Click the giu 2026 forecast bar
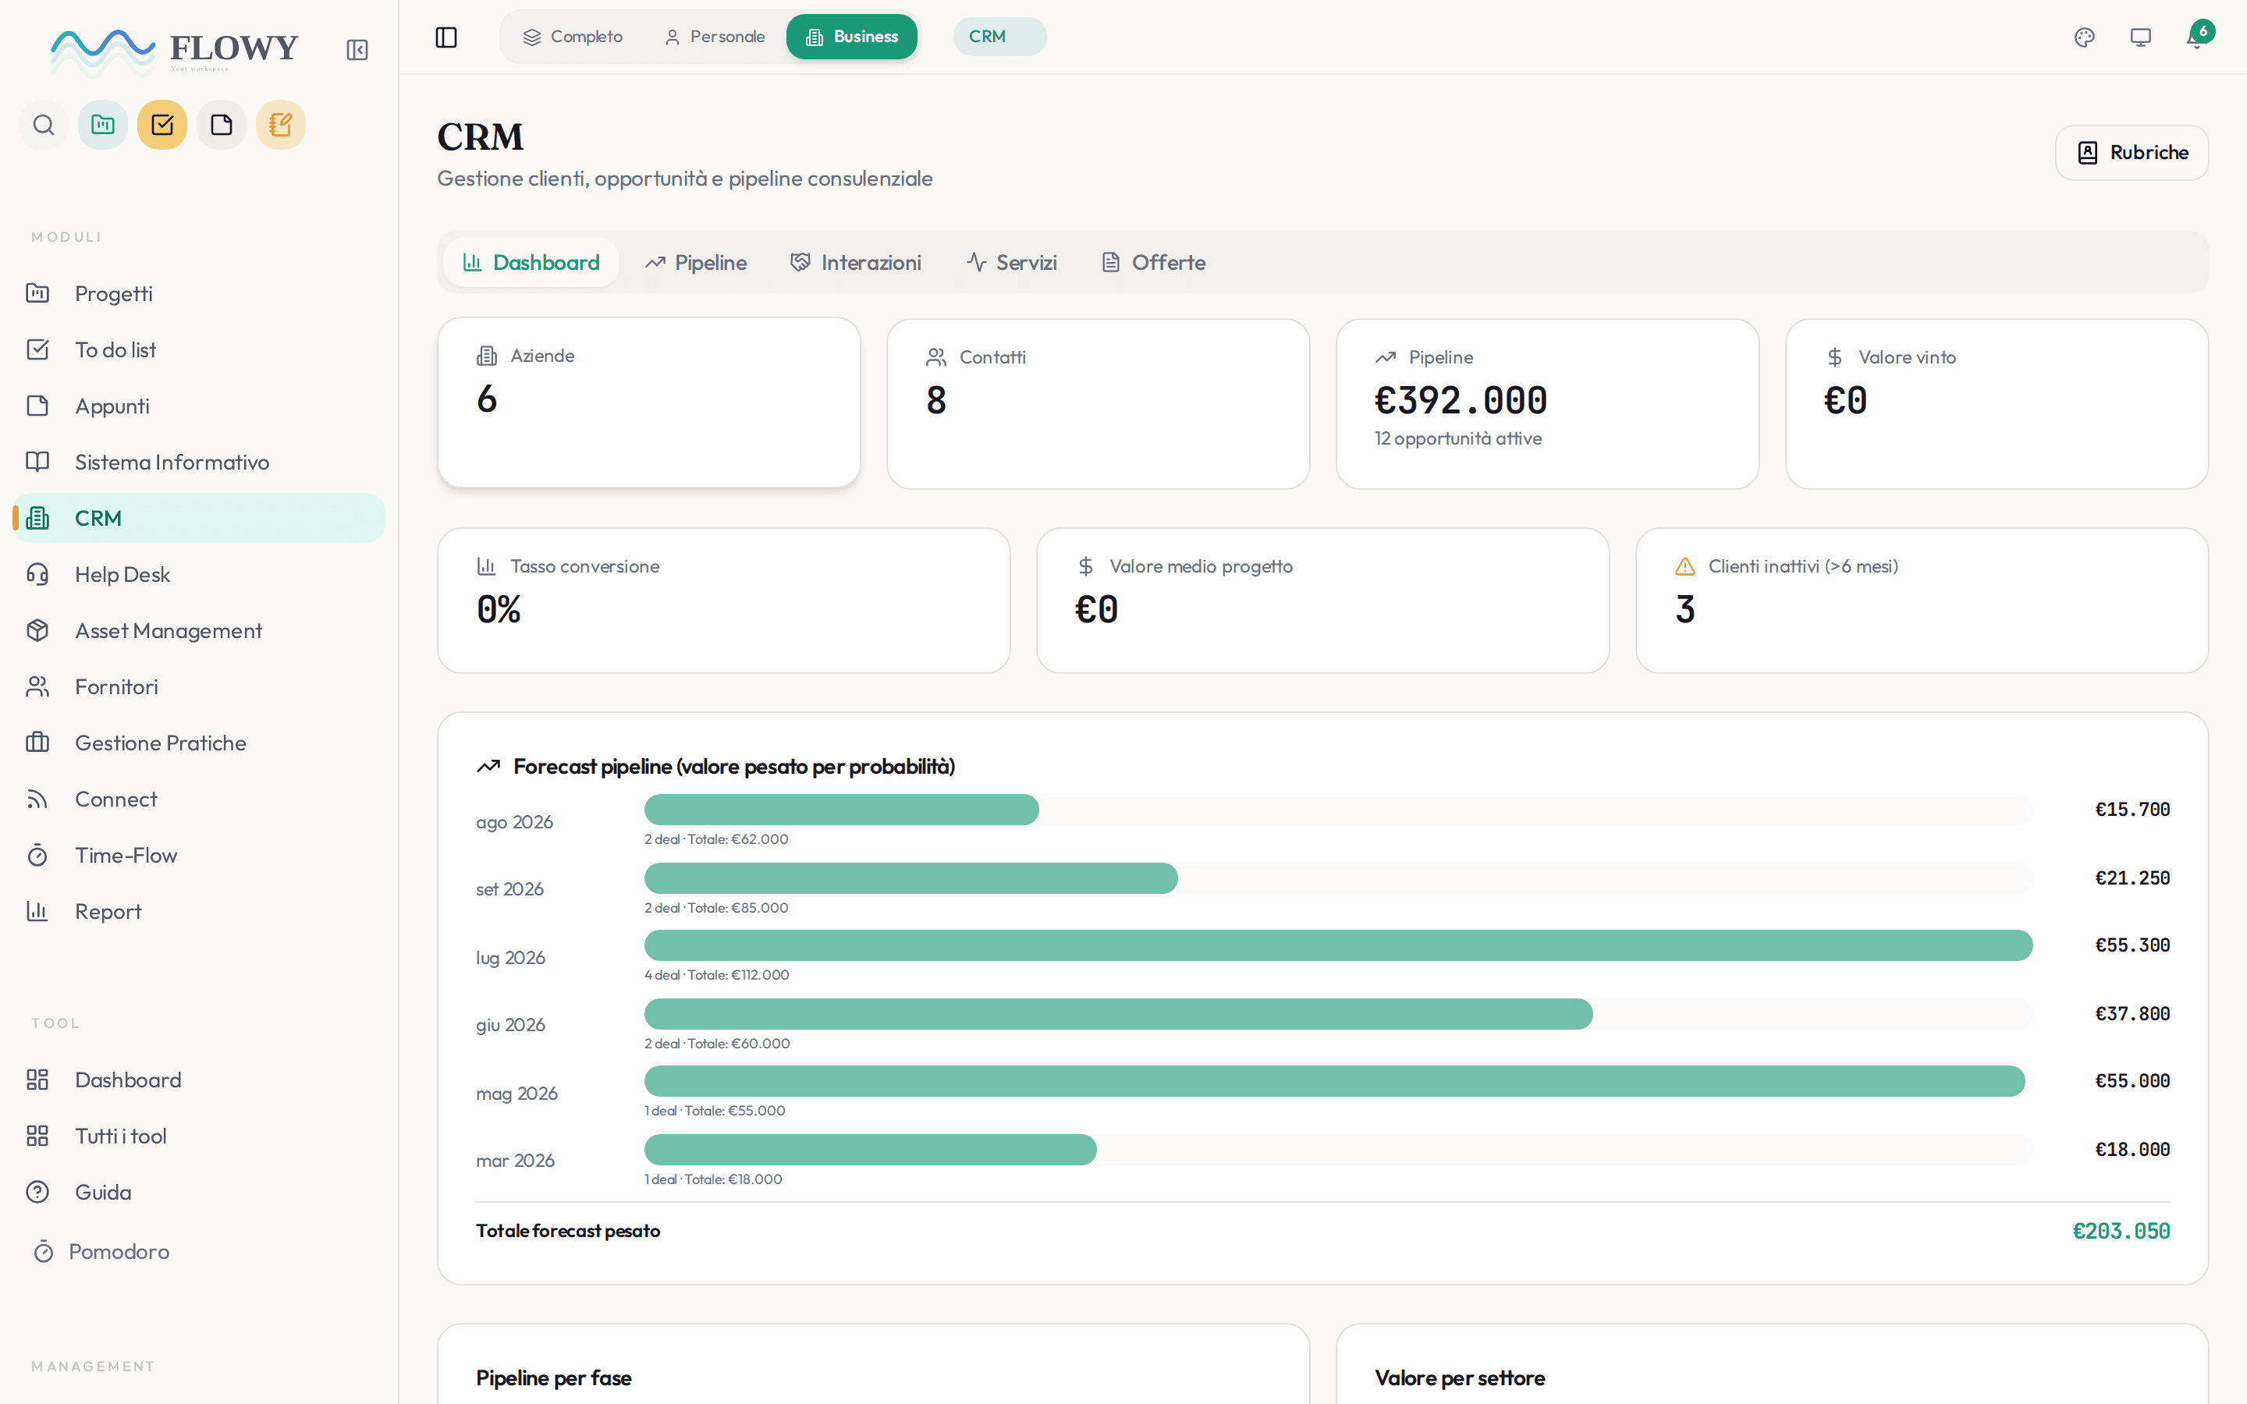The image size is (2247, 1404). pos(1119,1014)
